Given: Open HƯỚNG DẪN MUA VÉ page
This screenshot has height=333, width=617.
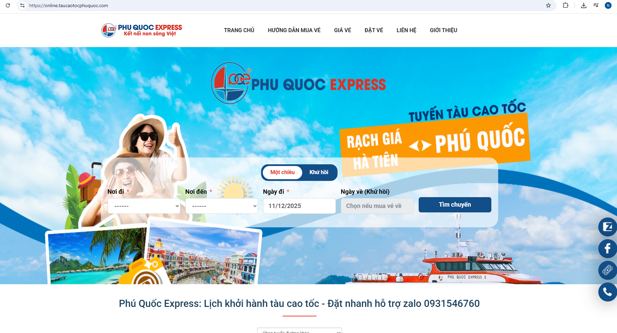Looking at the screenshot, I should 294,30.
